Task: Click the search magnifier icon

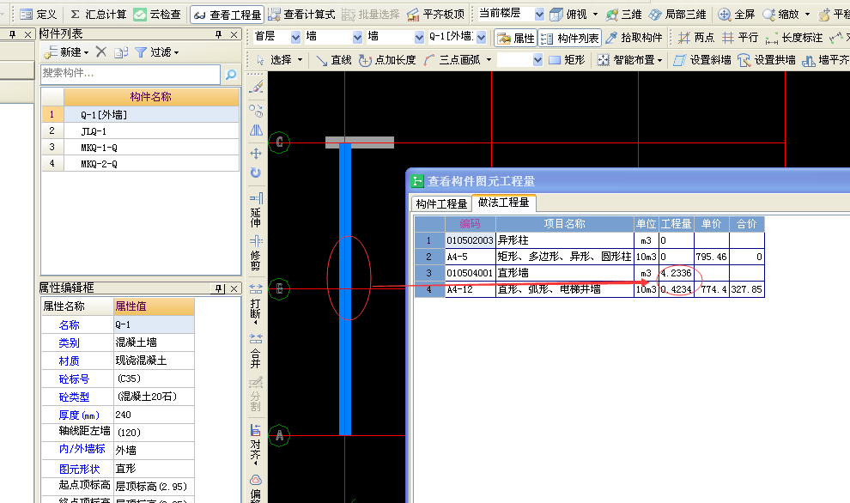Action: coord(231,75)
